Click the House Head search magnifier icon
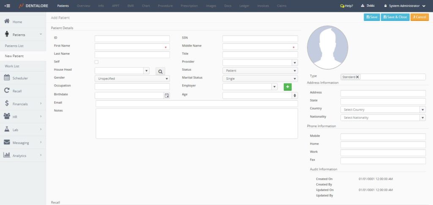 [160, 71]
